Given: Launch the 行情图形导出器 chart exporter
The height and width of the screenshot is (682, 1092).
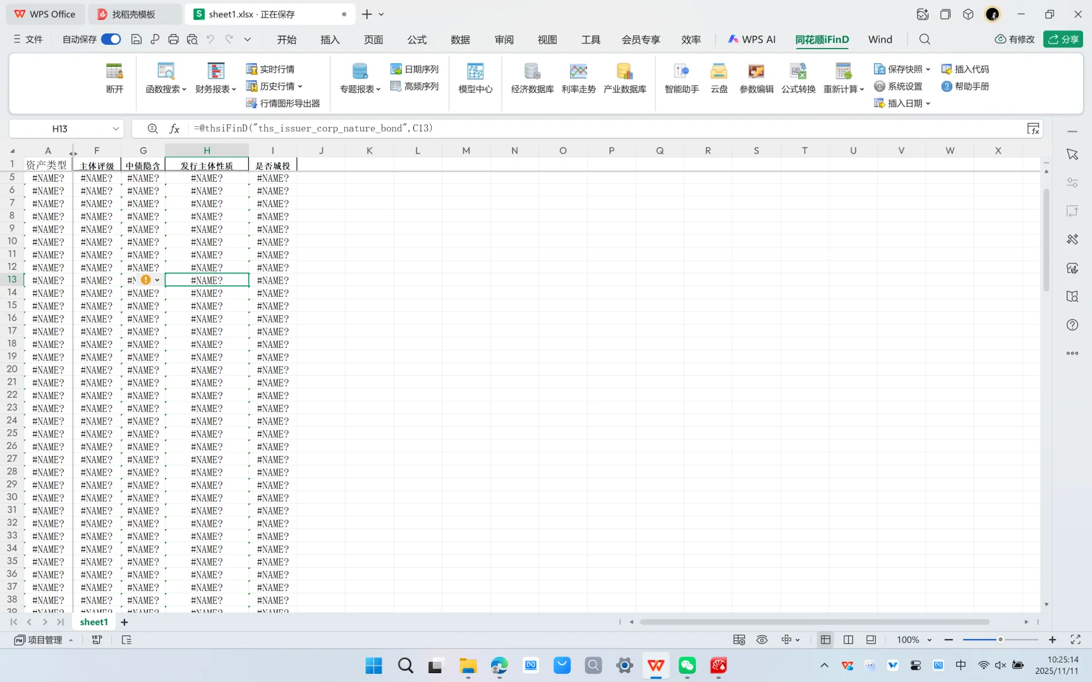Looking at the screenshot, I should (283, 103).
